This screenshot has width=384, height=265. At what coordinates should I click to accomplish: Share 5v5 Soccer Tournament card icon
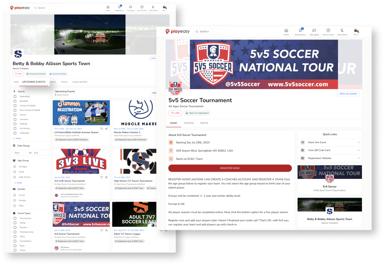(106, 230)
